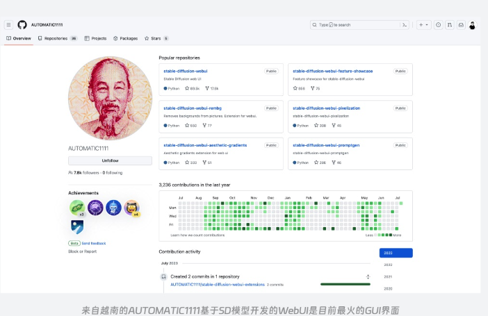Switch to the Overview tab
488x316 pixels.
pos(19,39)
